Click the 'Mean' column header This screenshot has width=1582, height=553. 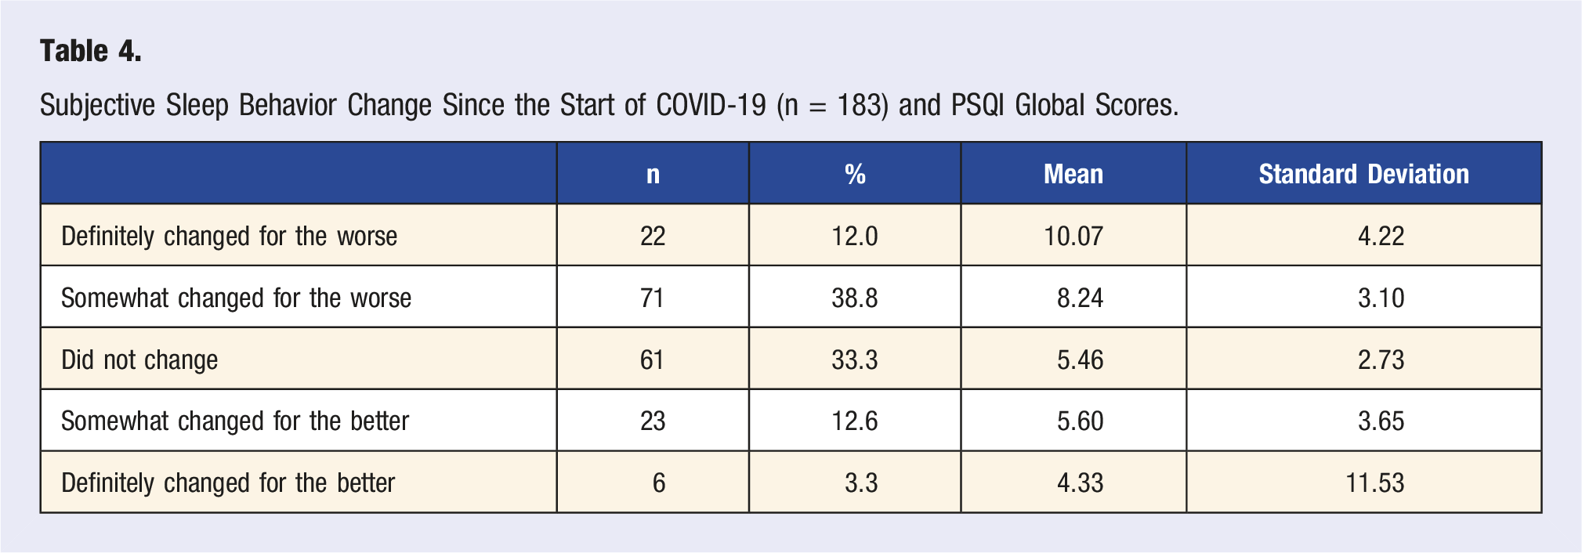(1073, 174)
